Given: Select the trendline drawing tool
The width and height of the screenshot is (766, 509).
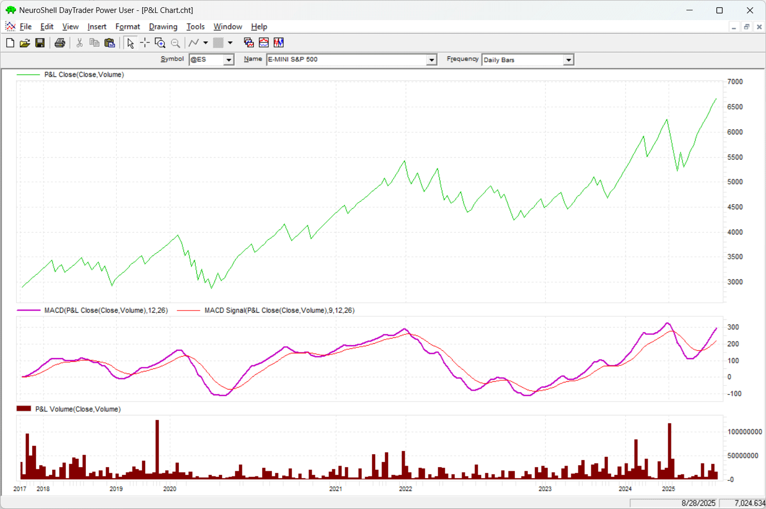Looking at the screenshot, I should 194,43.
